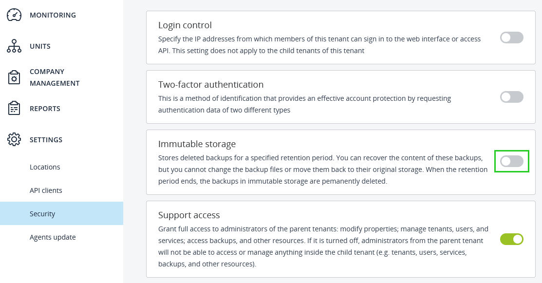The width and height of the screenshot is (542, 283).
Task: Enable the Immutable storage toggle
Action: (x=511, y=161)
